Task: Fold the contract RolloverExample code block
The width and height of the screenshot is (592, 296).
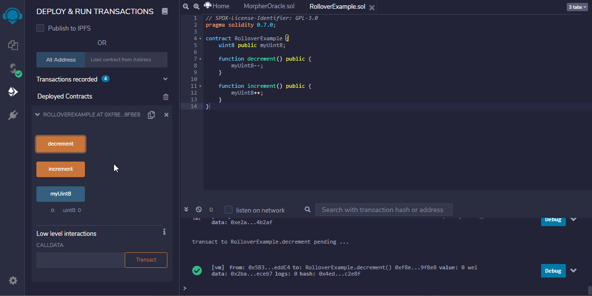Action: (200, 38)
